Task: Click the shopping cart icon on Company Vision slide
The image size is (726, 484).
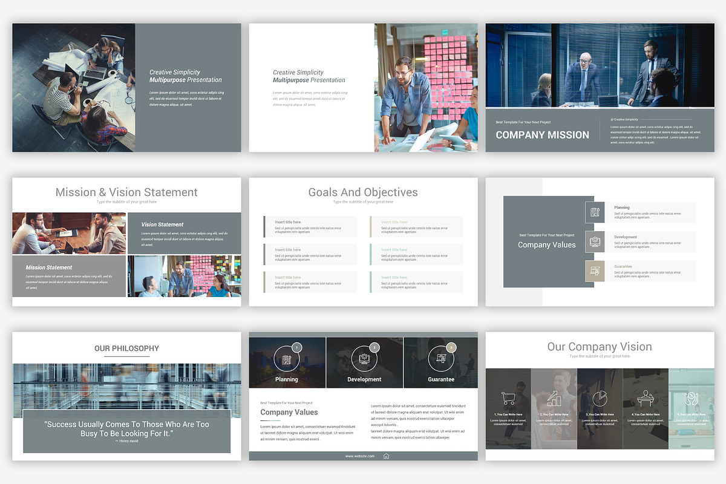Action: click(x=508, y=399)
